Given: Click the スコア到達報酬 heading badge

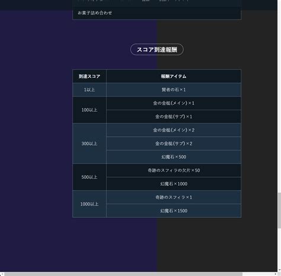Looking at the screenshot, I should coord(157,49).
